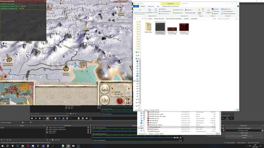Toggle visibility of Захват выходного аудиопотока source in OBS
The height and width of the screenshot is (148, 264).
[x=88, y=129]
